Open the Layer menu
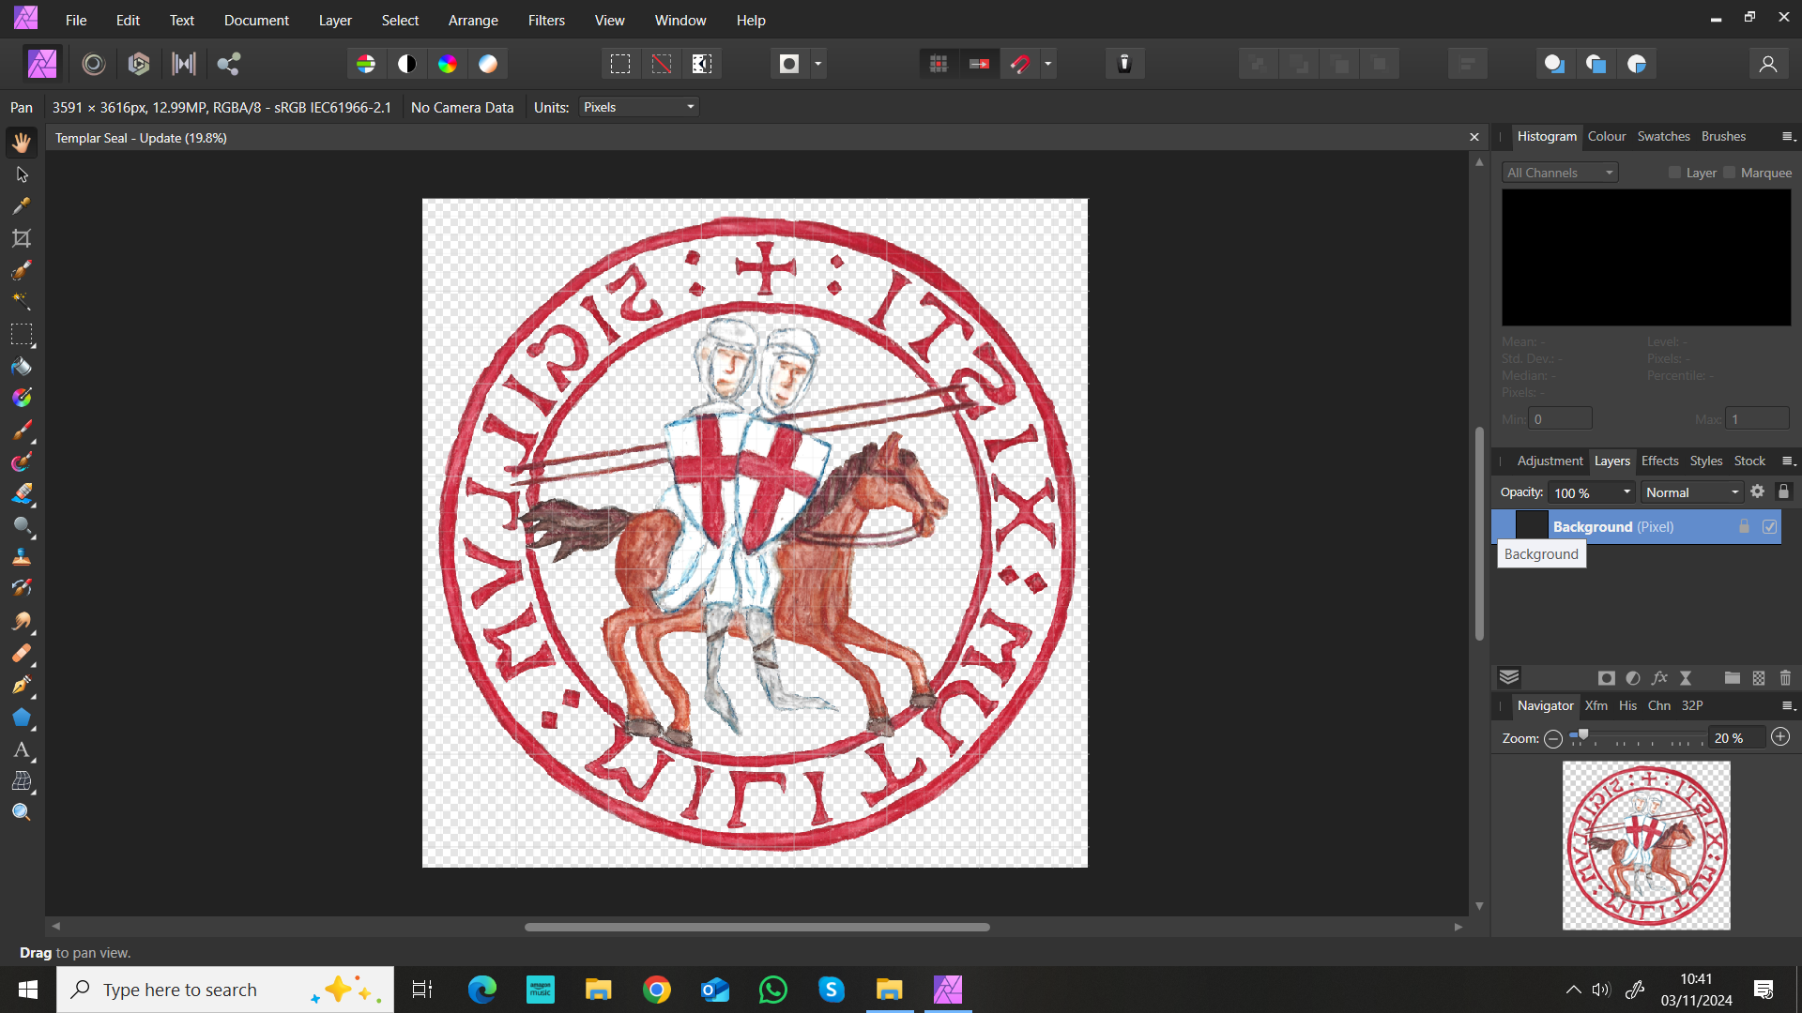This screenshot has height=1013, width=1802. (x=335, y=20)
